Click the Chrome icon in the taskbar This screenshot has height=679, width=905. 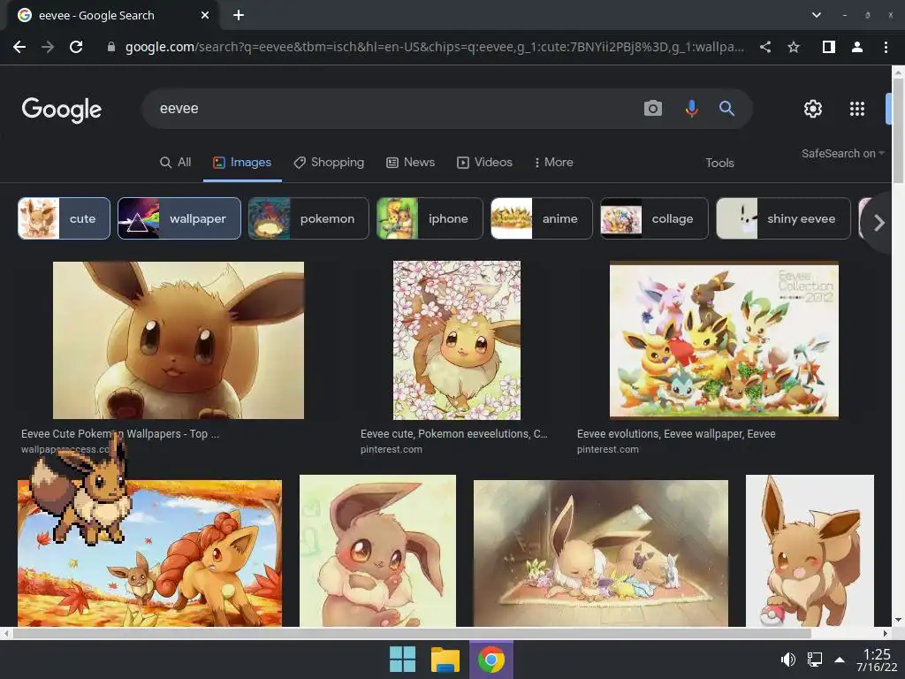(x=491, y=660)
